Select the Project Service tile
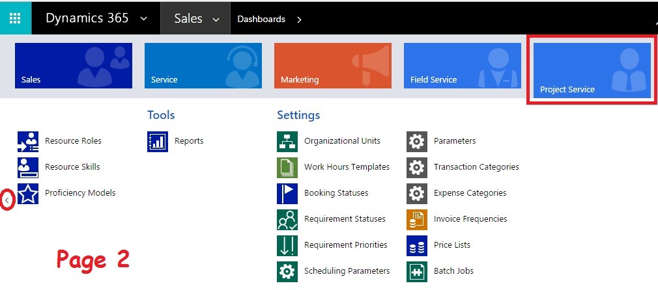 [592, 71]
